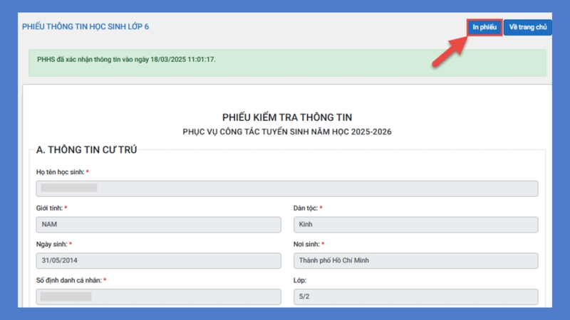
Task: Click the 'Ngày sinh:' label
Action: click(x=51, y=244)
